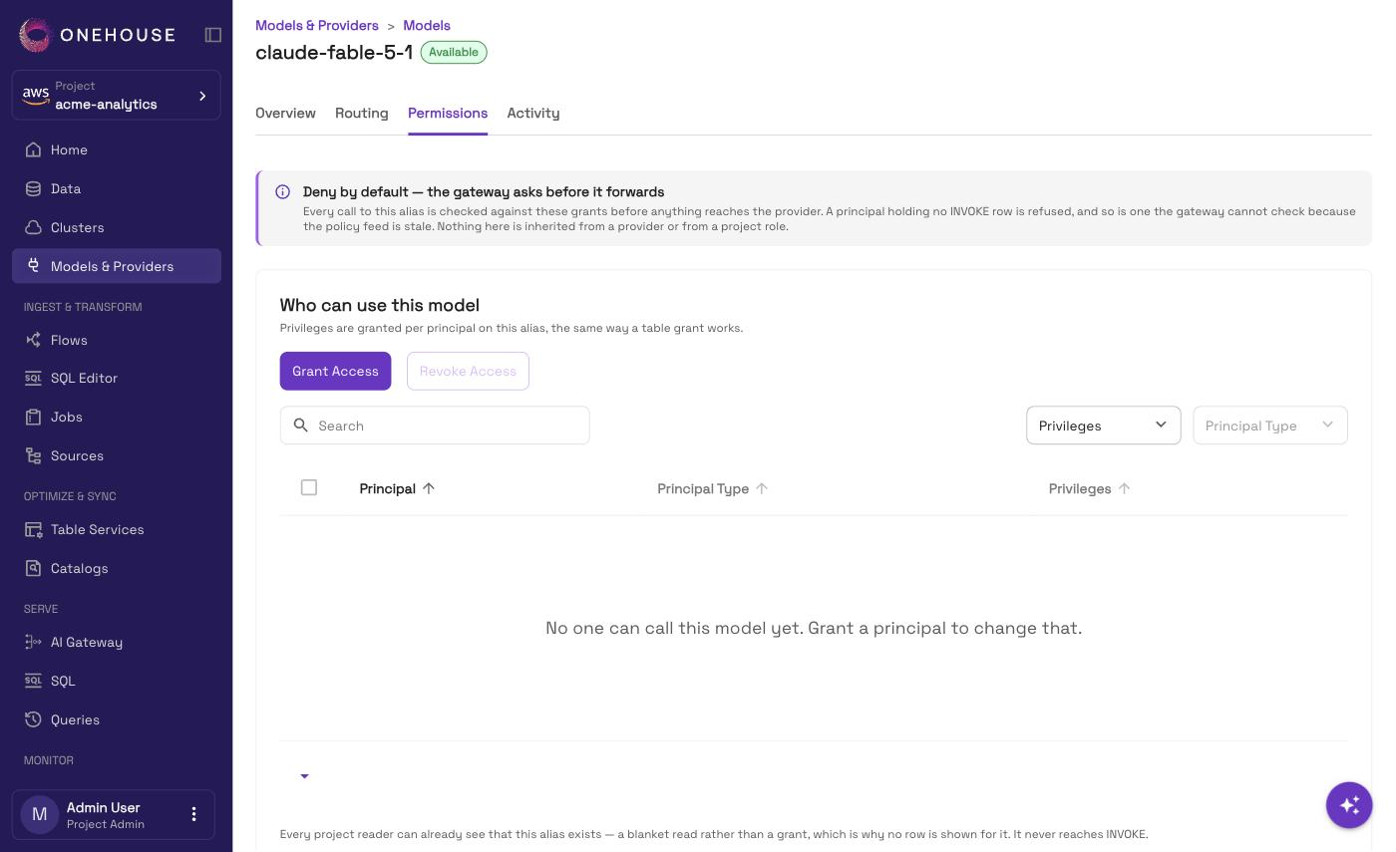Sort Privileges column using arrow icon
Image resolution: width=1396 pixels, height=852 pixels.
click(1124, 488)
